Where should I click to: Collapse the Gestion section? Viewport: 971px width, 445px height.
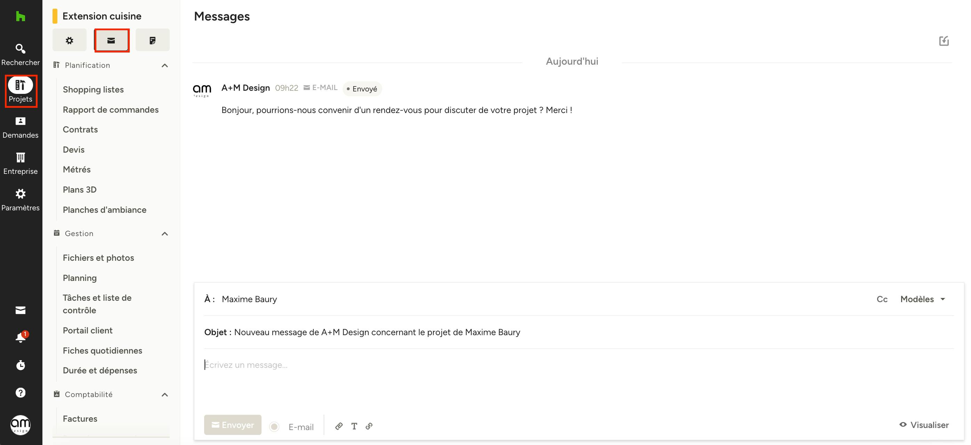coord(164,234)
